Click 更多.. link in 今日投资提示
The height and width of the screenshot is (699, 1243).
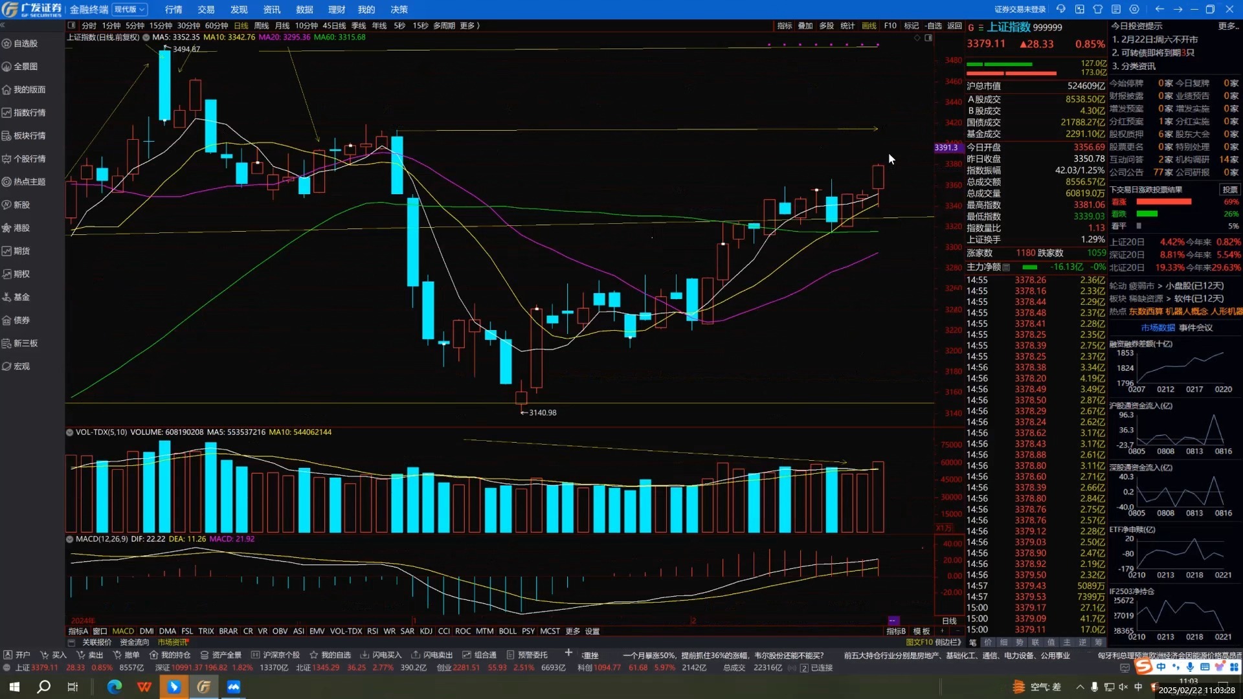1228,26
